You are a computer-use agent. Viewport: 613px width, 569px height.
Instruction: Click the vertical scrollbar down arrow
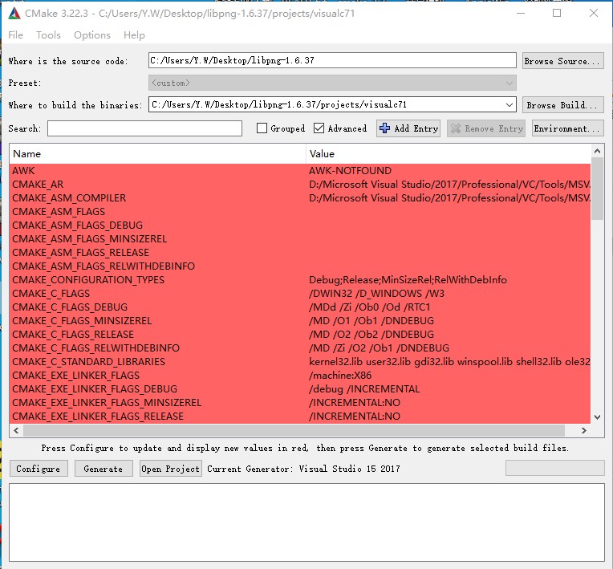point(598,417)
